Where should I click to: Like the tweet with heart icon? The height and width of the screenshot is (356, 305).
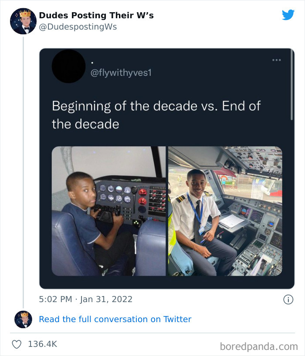click(17, 344)
